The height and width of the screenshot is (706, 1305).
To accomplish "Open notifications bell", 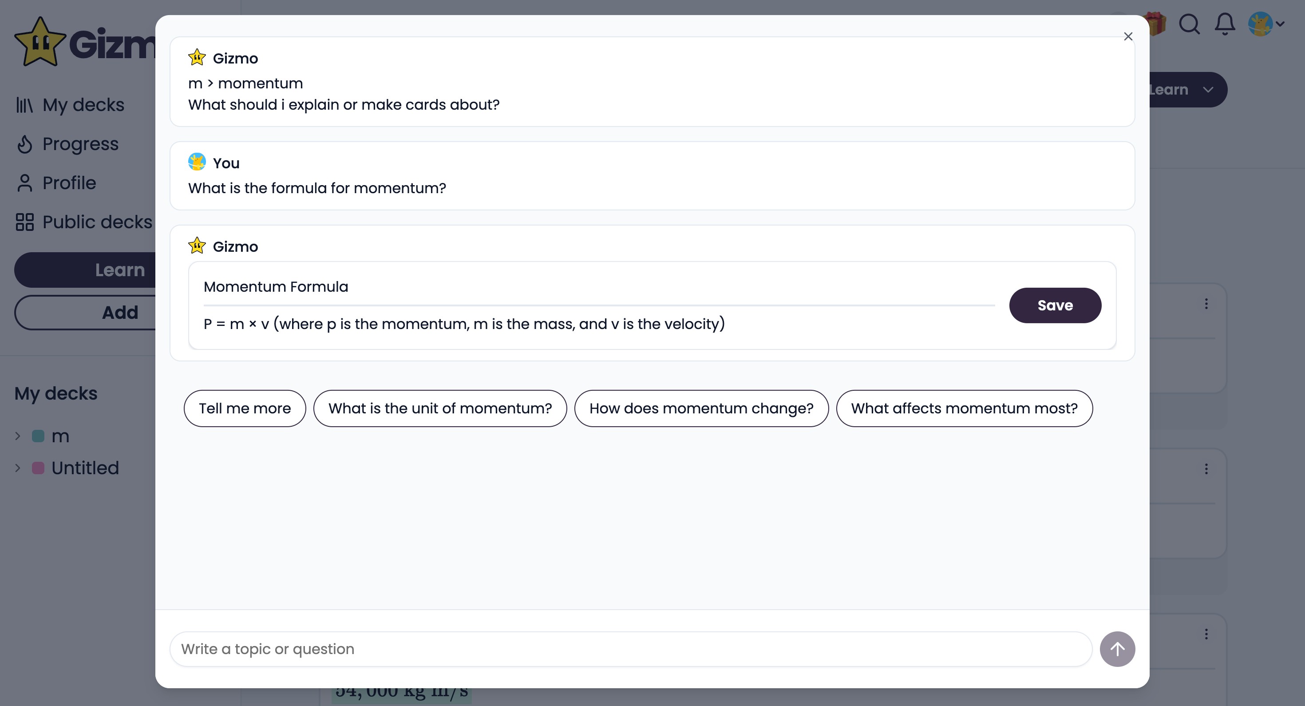I will pyautogui.click(x=1225, y=24).
